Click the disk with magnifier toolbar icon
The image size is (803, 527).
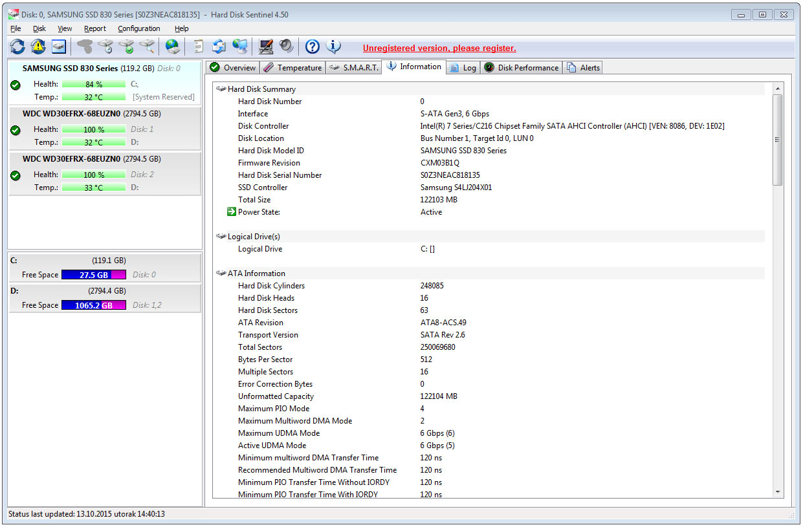coord(147,47)
